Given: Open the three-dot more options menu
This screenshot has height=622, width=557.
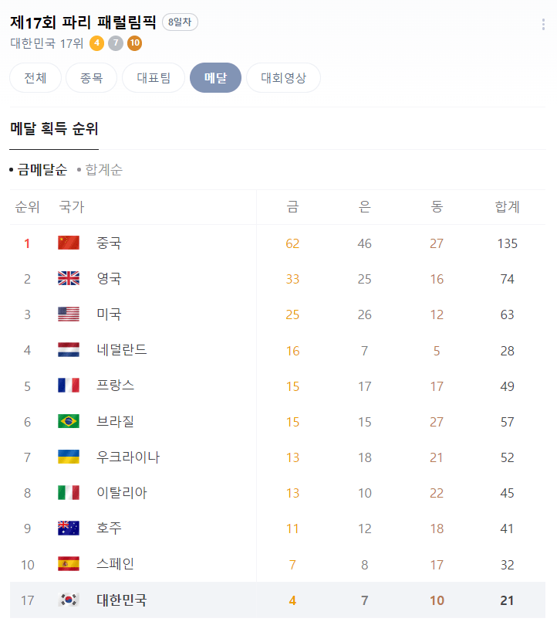Looking at the screenshot, I should 543,25.
